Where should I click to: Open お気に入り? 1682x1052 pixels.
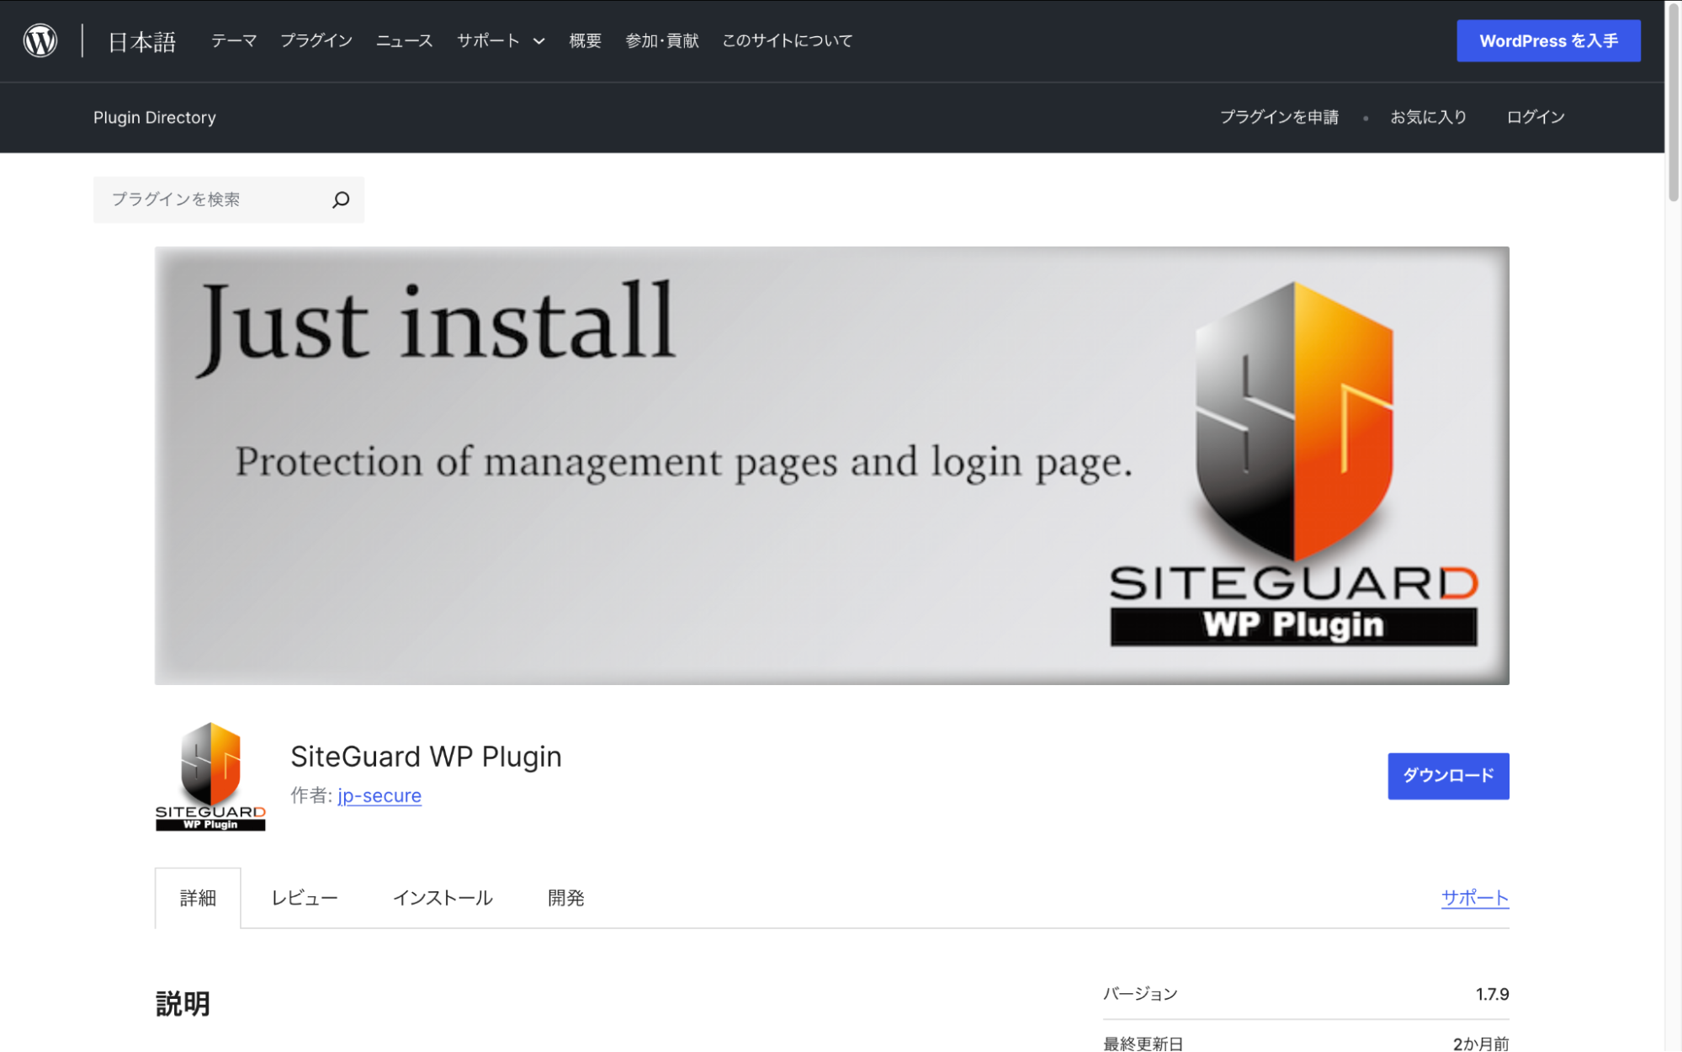[x=1428, y=117]
